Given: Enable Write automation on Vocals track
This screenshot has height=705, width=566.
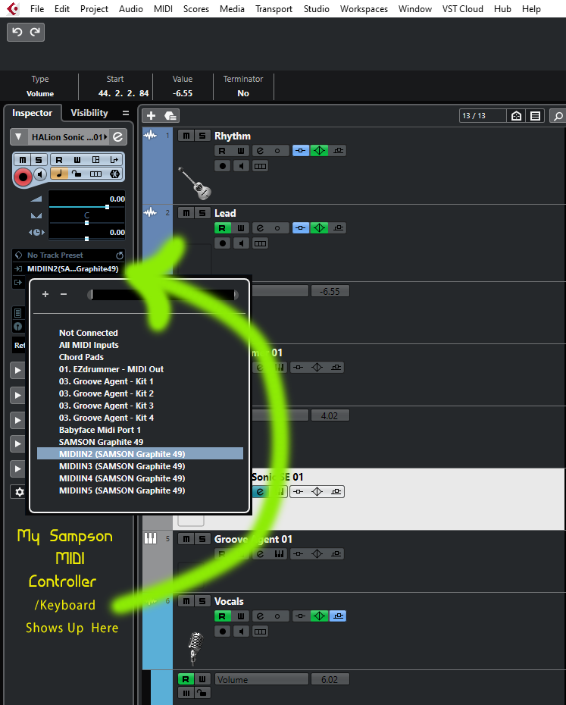Looking at the screenshot, I should (241, 616).
